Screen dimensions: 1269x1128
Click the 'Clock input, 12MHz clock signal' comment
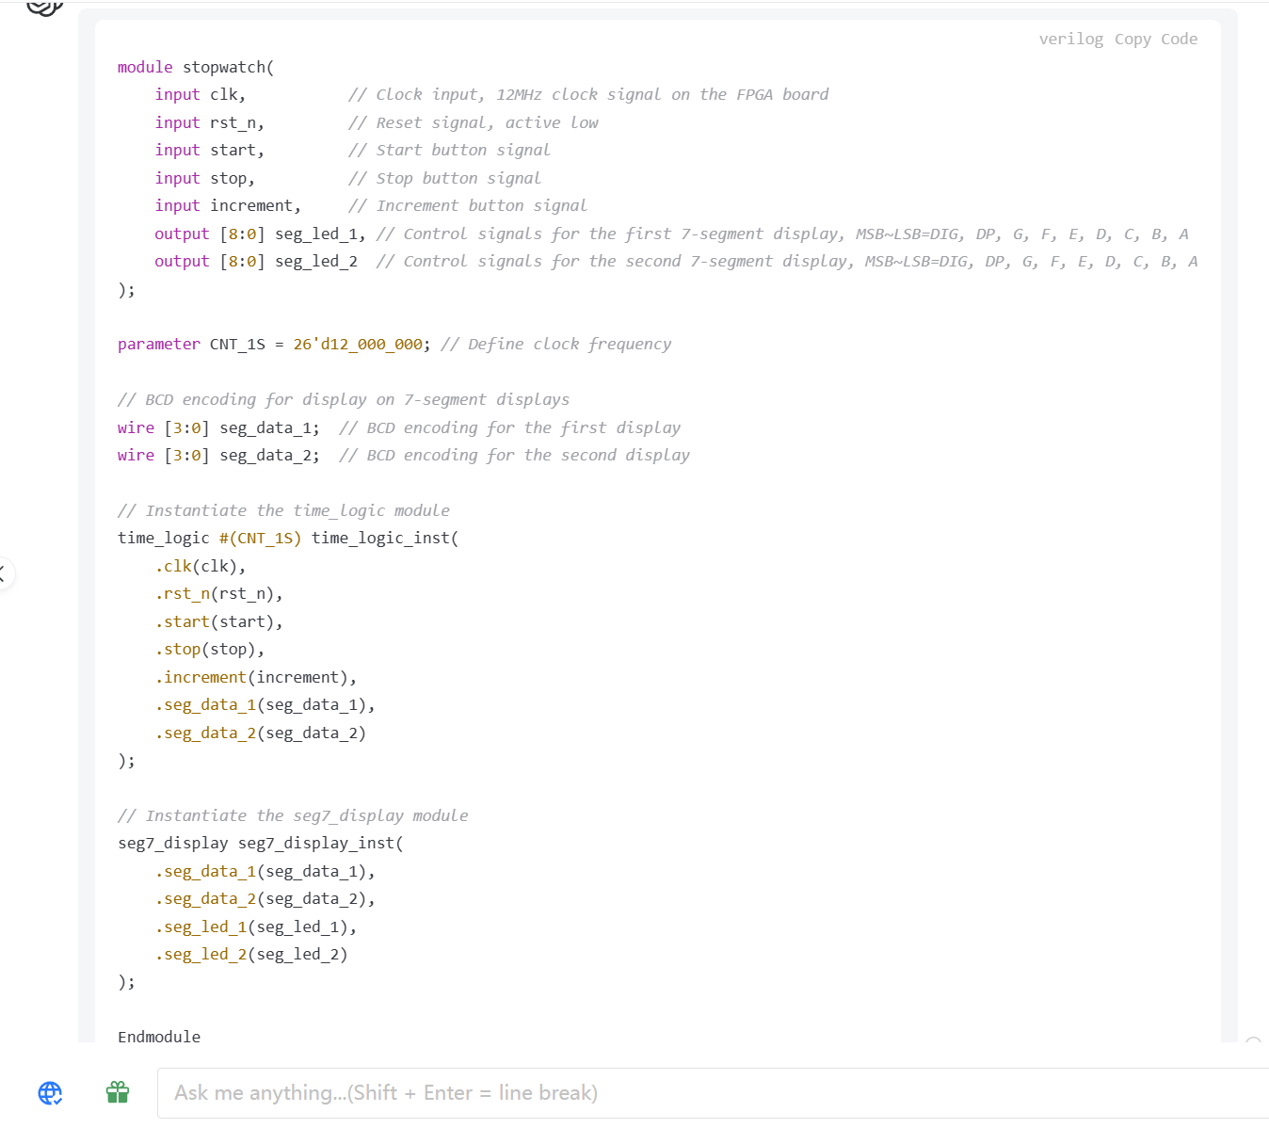(x=588, y=94)
